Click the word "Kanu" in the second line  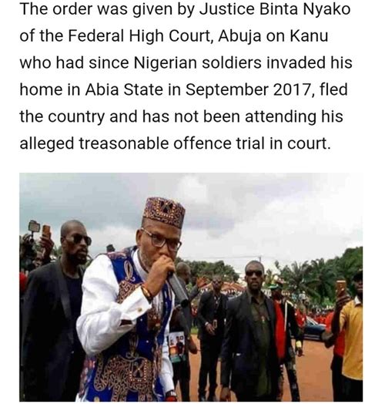click(309, 35)
